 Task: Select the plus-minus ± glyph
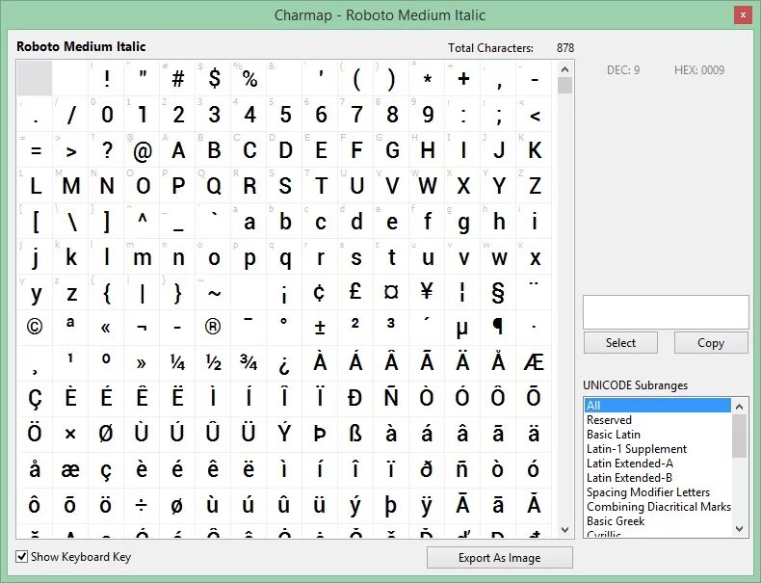(321, 329)
